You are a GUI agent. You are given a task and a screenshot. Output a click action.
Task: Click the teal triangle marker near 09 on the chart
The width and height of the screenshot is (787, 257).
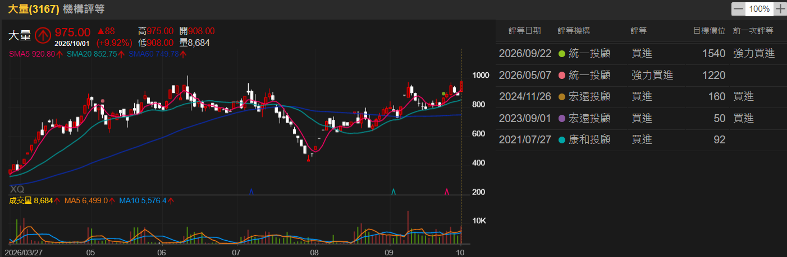393,191
